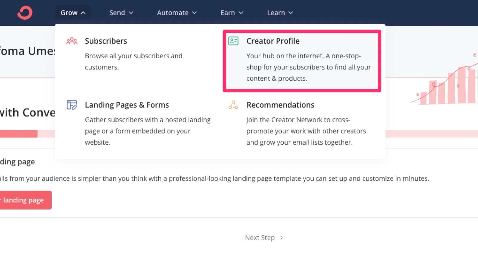Open Creator Profile from the menu

tap(273, 41)
